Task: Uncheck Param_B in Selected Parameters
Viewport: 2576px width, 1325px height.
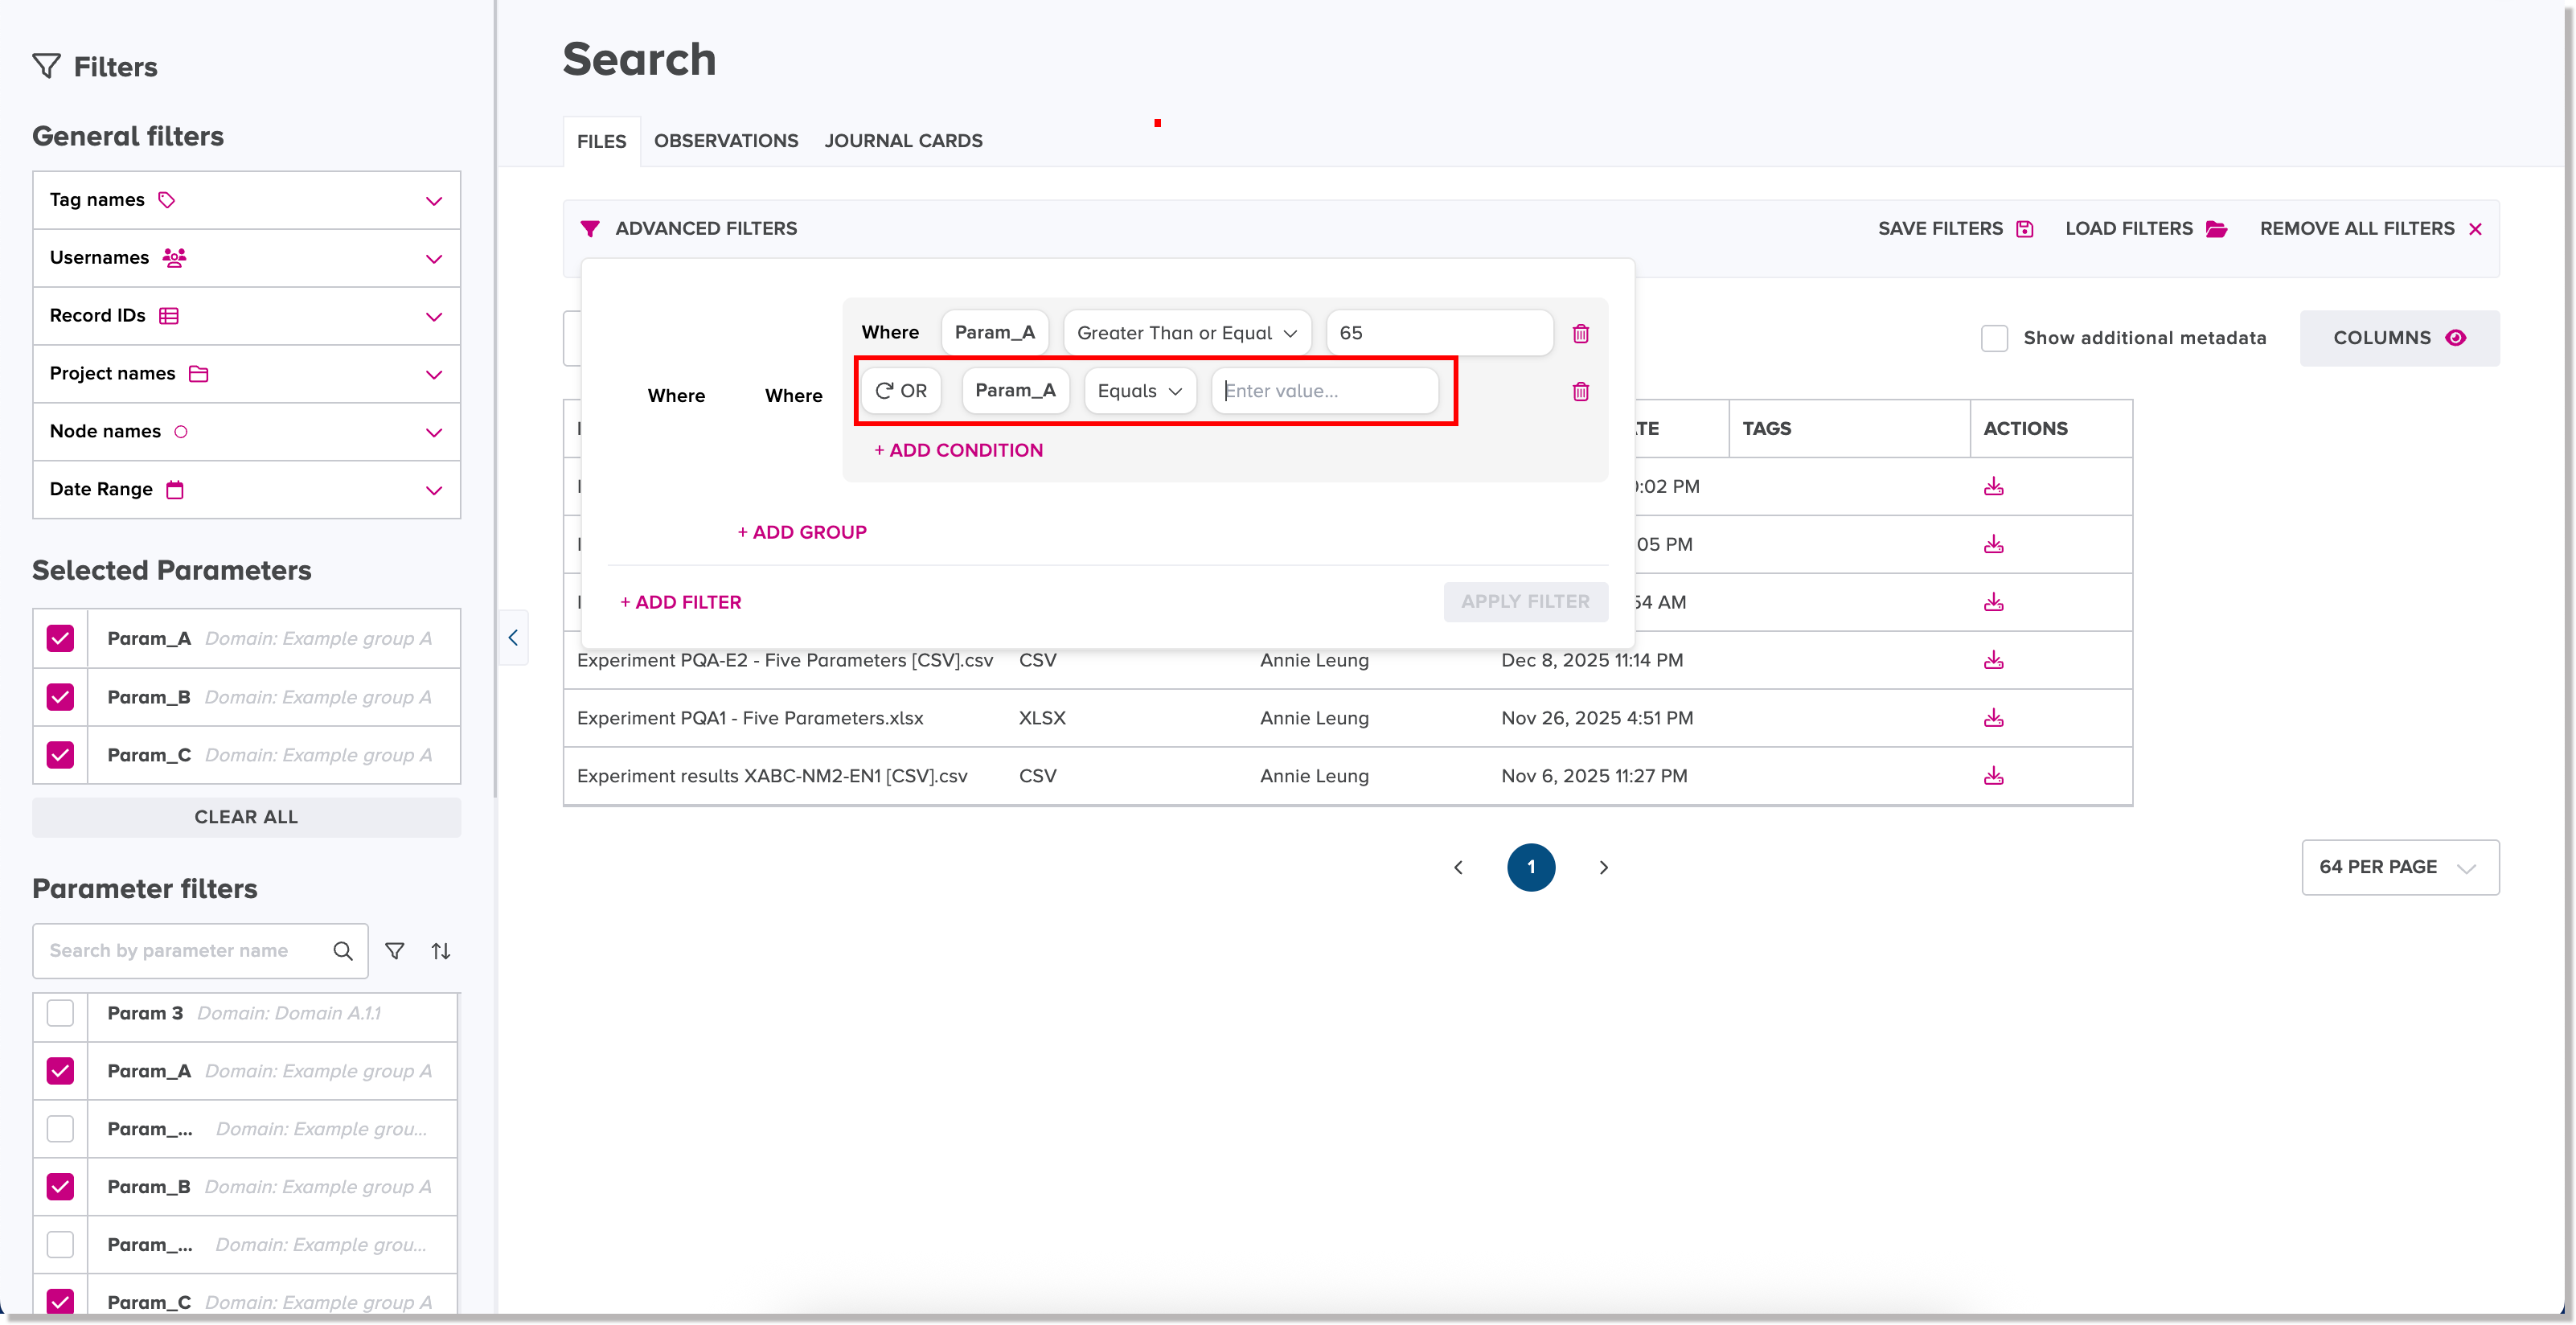Action: (x=60, y=696)
